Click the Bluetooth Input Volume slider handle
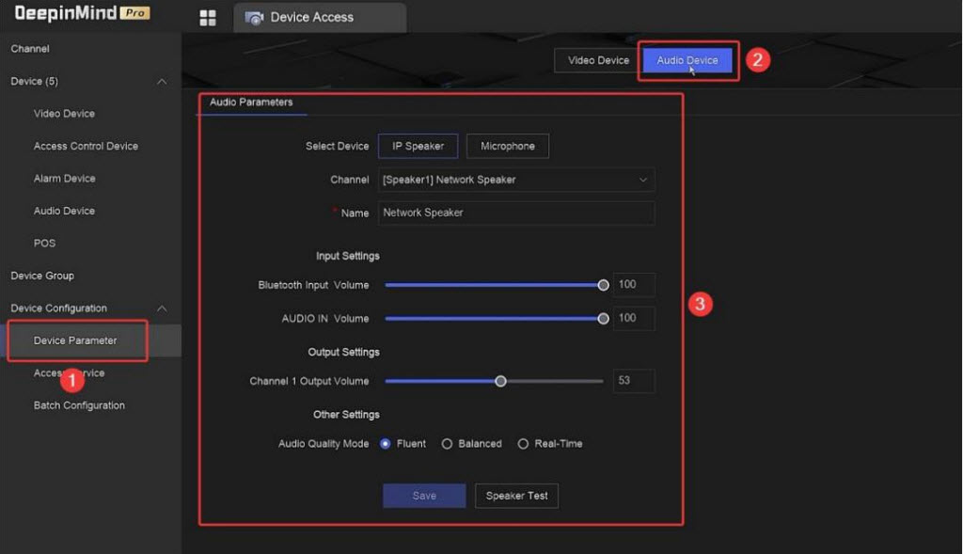963x554 pixels. click(603, 285)
